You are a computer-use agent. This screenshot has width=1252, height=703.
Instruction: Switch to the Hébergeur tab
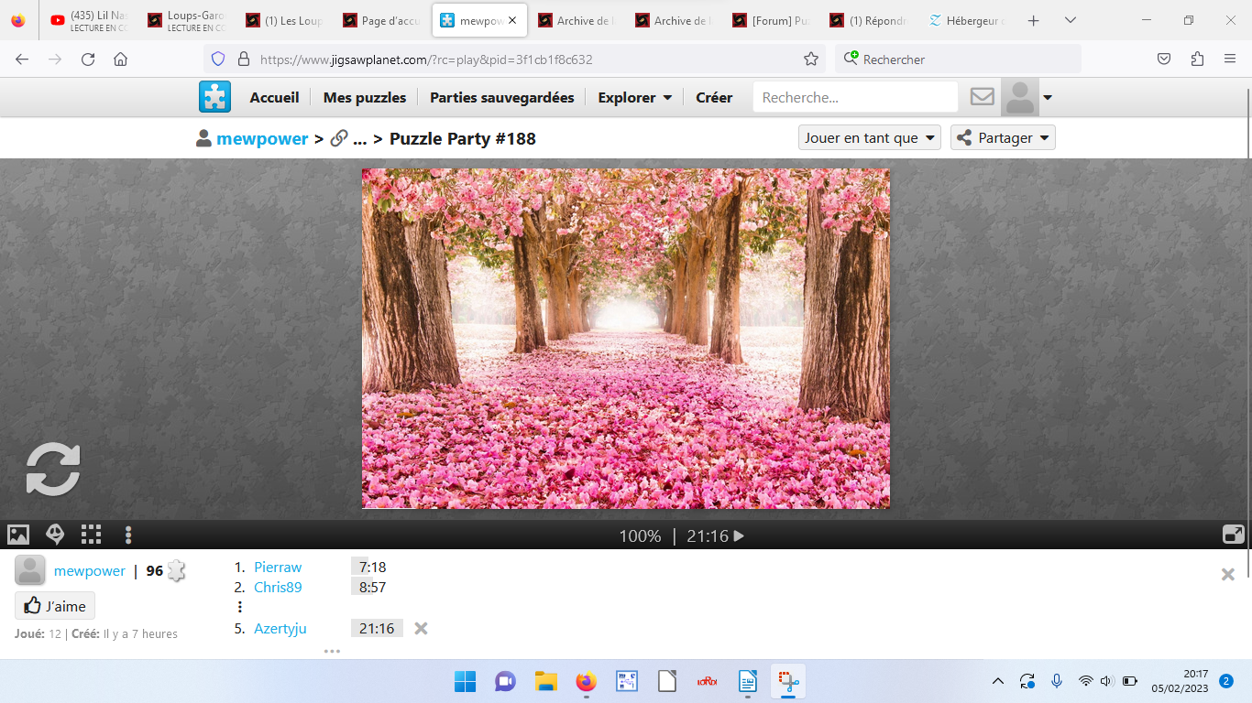(966, 20)
